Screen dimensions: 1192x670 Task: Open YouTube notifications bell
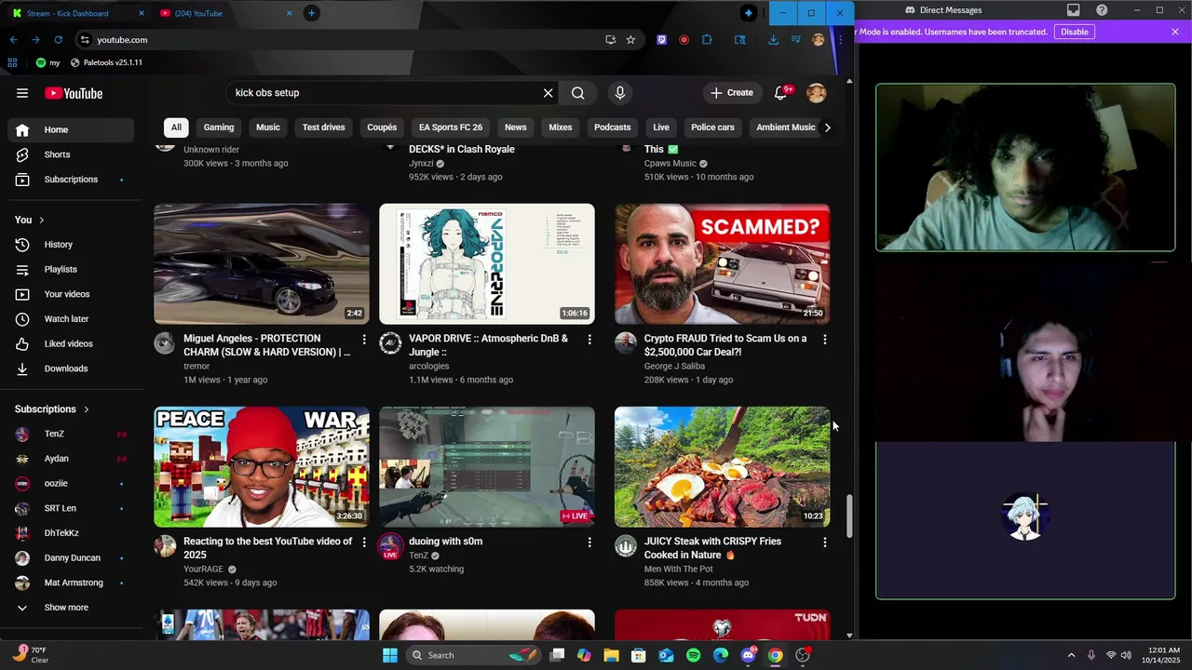tap(781, 93)
